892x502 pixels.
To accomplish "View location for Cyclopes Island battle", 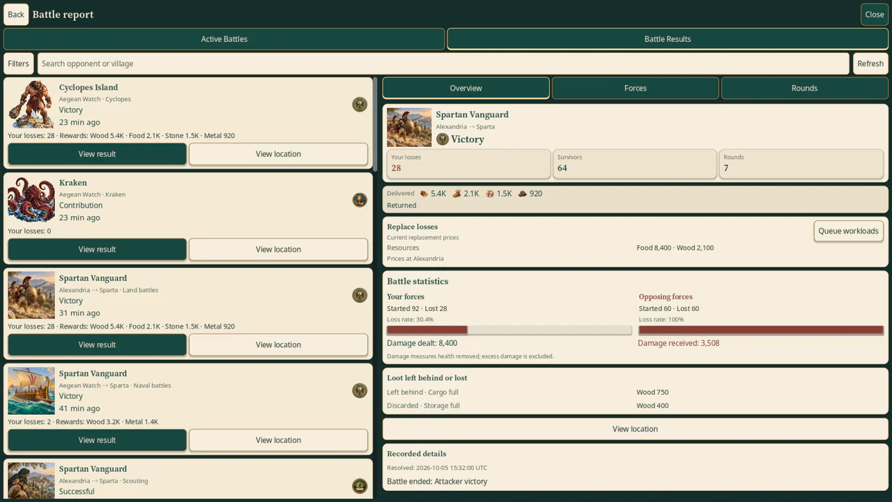I will pos(278,154).
